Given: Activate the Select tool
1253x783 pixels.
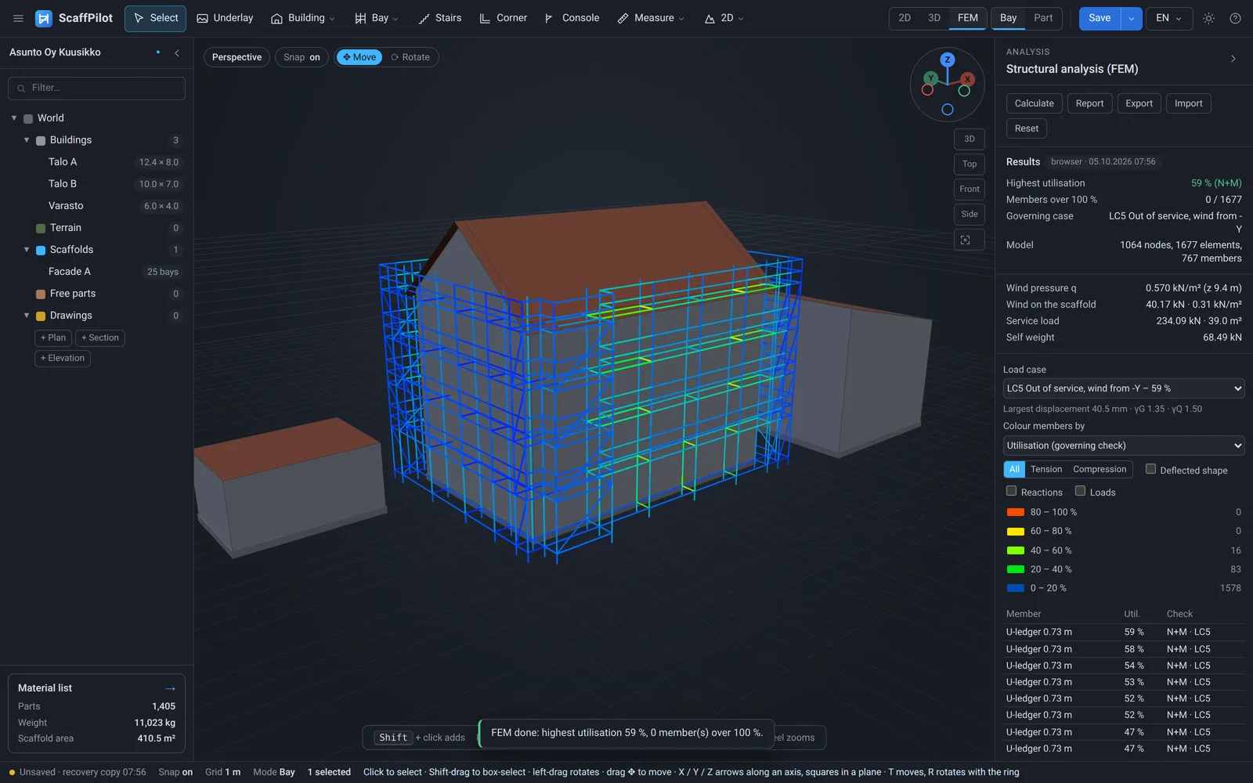Looking at the screenshot, I should 155,18.
